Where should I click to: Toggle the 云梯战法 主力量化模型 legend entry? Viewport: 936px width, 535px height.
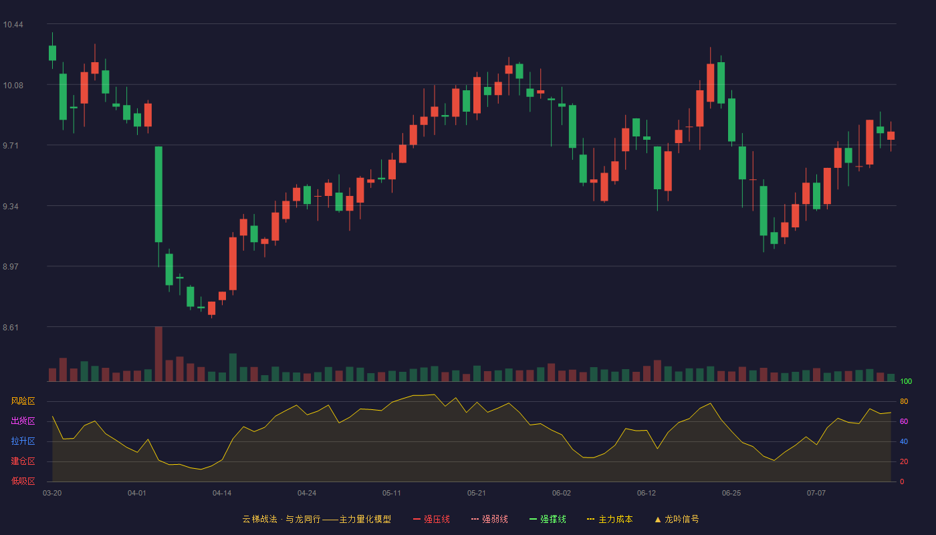pyautogui.click(x=317, y=519)
